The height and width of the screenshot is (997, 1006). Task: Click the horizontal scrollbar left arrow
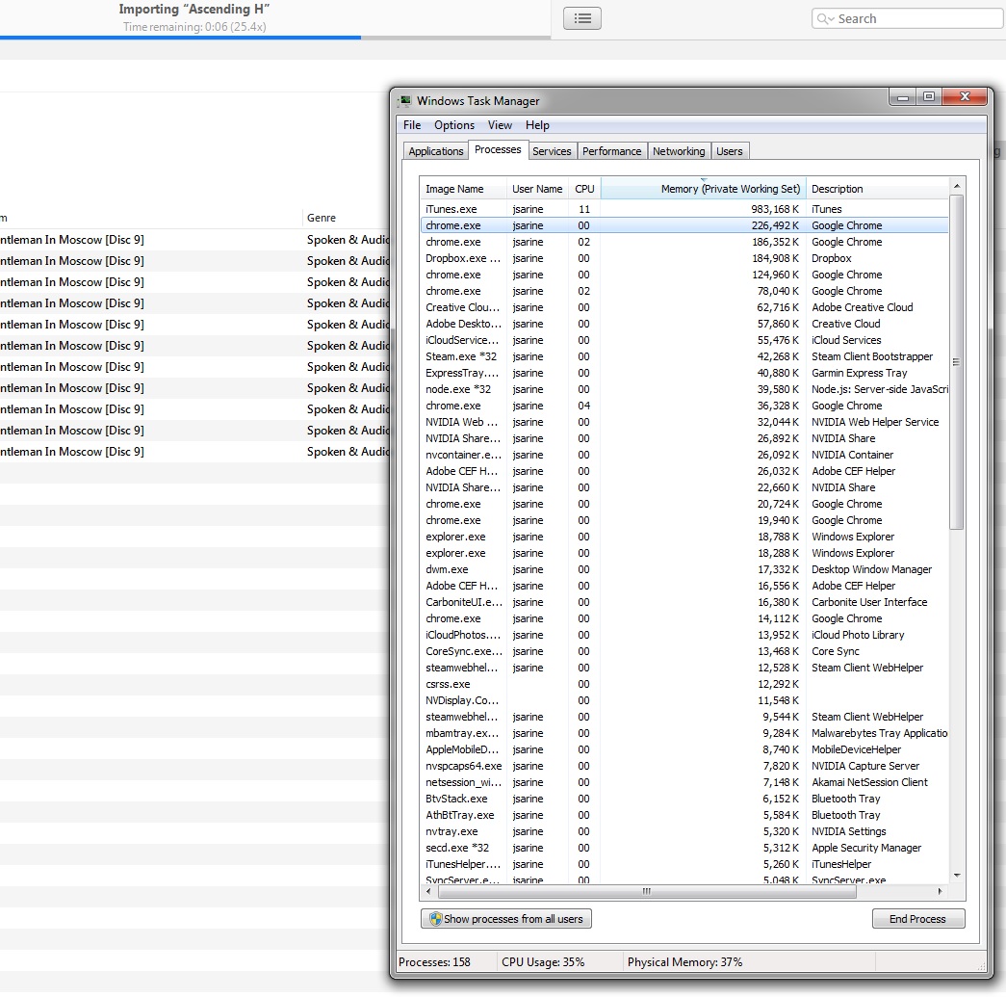(x=428, y=891)
